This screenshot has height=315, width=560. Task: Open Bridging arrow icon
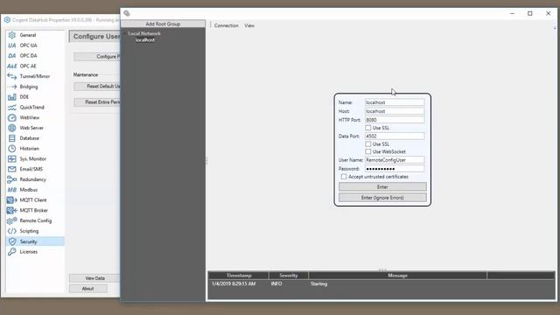(11, 87)
